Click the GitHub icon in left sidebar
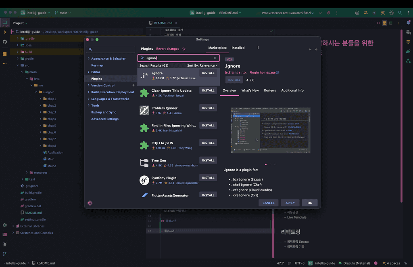Viewport: 413px width, 267px height. click(5, 42)
